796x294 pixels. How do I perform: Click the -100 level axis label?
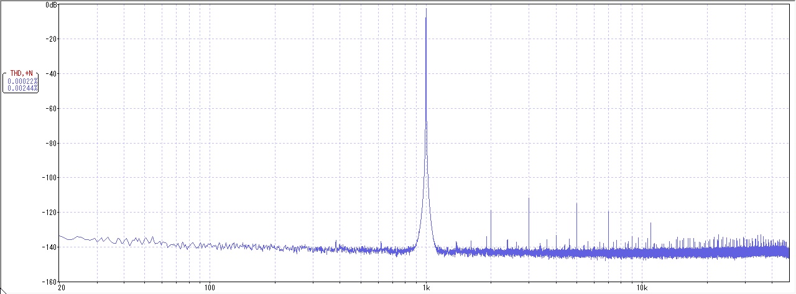coord(50,178)
